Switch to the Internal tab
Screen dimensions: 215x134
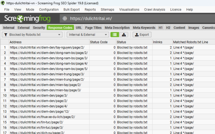pos(9,28)
